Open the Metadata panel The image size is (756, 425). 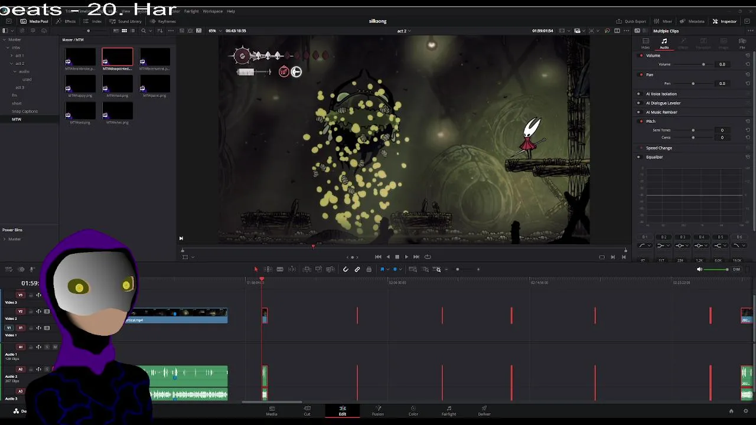(x=692, y=21)
